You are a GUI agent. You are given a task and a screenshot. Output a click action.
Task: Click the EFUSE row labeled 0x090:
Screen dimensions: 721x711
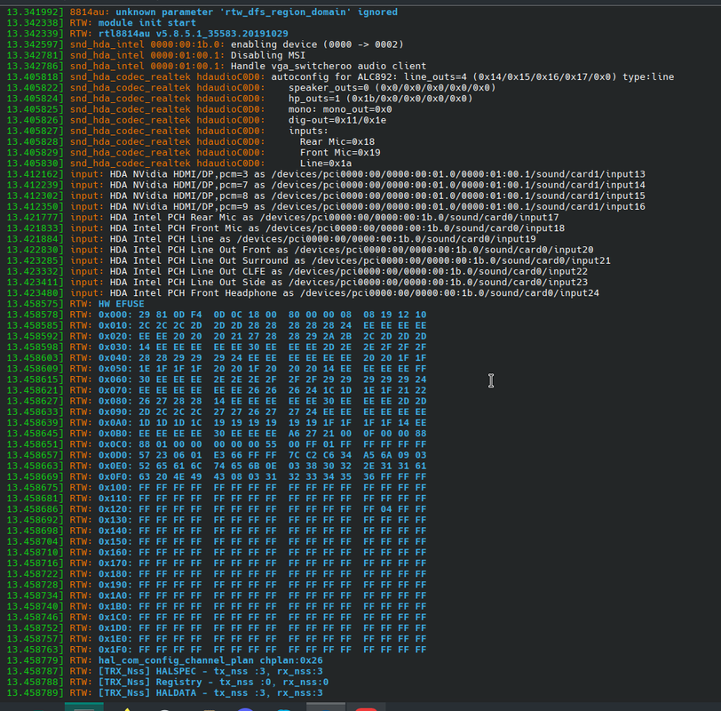pos(217,411)
